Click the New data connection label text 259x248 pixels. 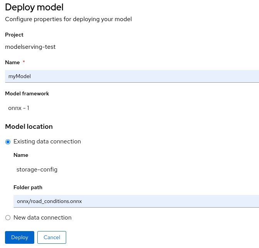[42, 218]
